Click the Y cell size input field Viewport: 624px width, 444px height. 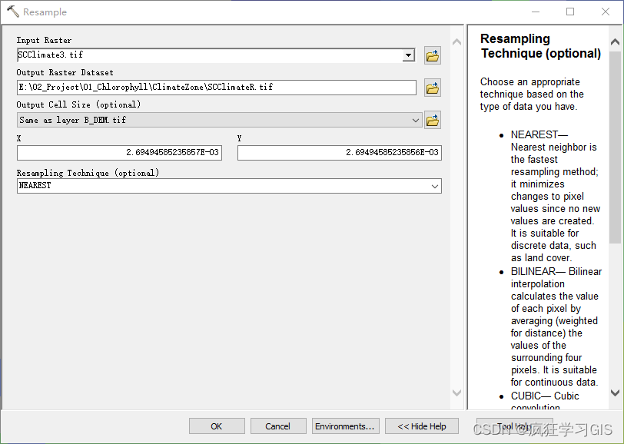pyautogui.click(x=340, y=153)
